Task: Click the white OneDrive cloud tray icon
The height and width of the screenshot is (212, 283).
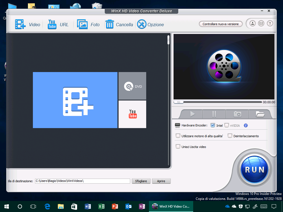Action: click(x=234, y=206)
